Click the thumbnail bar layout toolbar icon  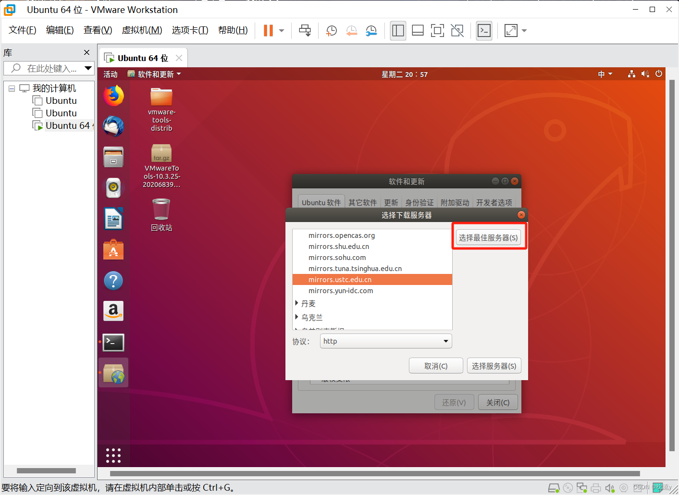[x=418, y=31]
